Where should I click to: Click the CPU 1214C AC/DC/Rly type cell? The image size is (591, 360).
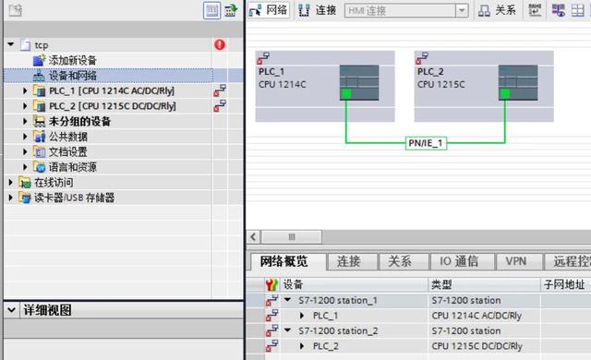[x=484, y=316]
